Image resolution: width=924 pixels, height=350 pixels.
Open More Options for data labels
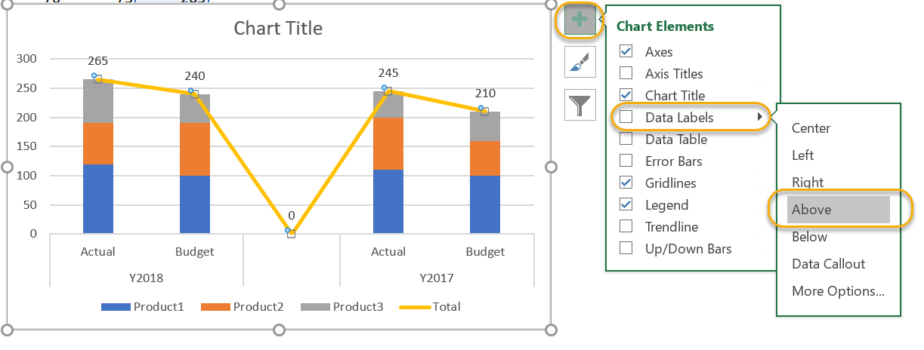(838, 291)
